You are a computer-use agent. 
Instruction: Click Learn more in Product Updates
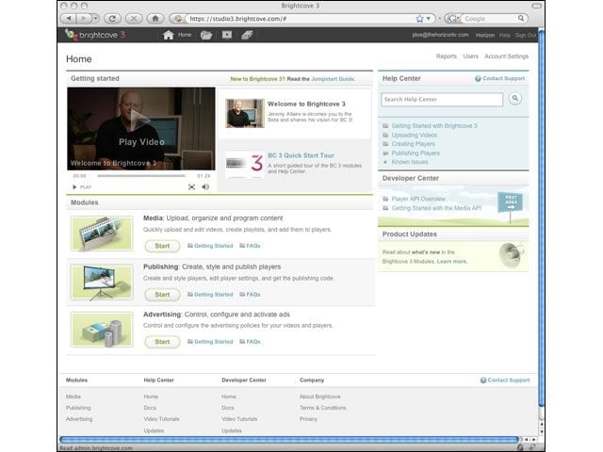(452, 262)
